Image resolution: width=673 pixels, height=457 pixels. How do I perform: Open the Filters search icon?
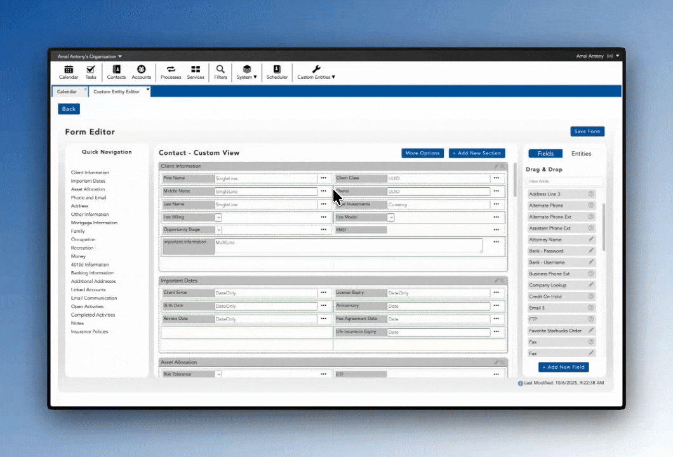tap(220, 71)
